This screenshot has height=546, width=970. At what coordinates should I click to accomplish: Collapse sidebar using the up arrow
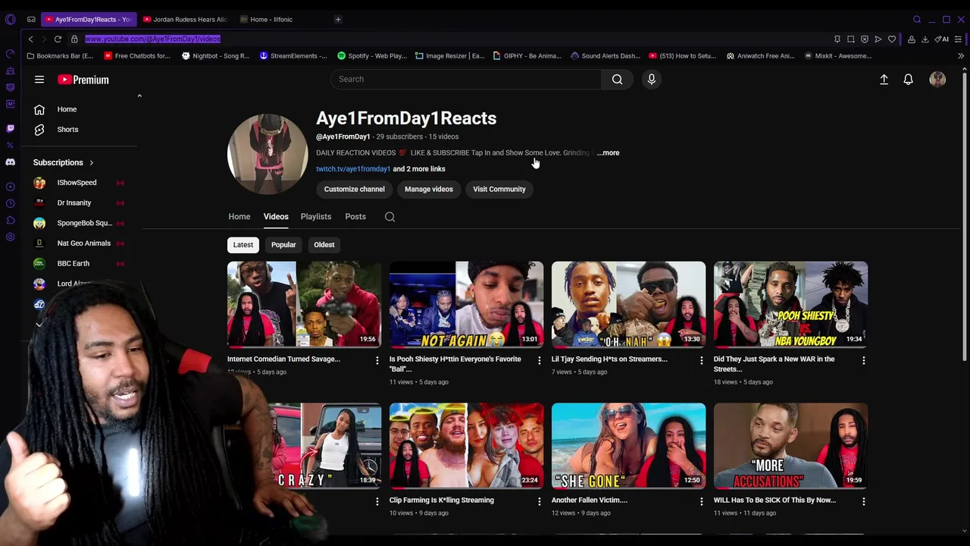pos(139,96)
